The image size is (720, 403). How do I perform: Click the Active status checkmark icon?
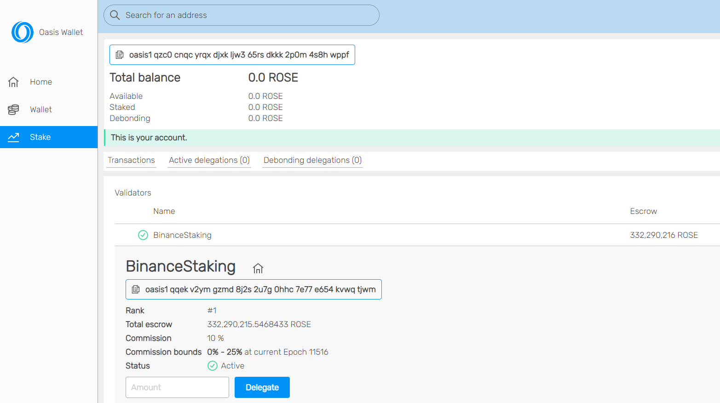click(x=212, y=366)
